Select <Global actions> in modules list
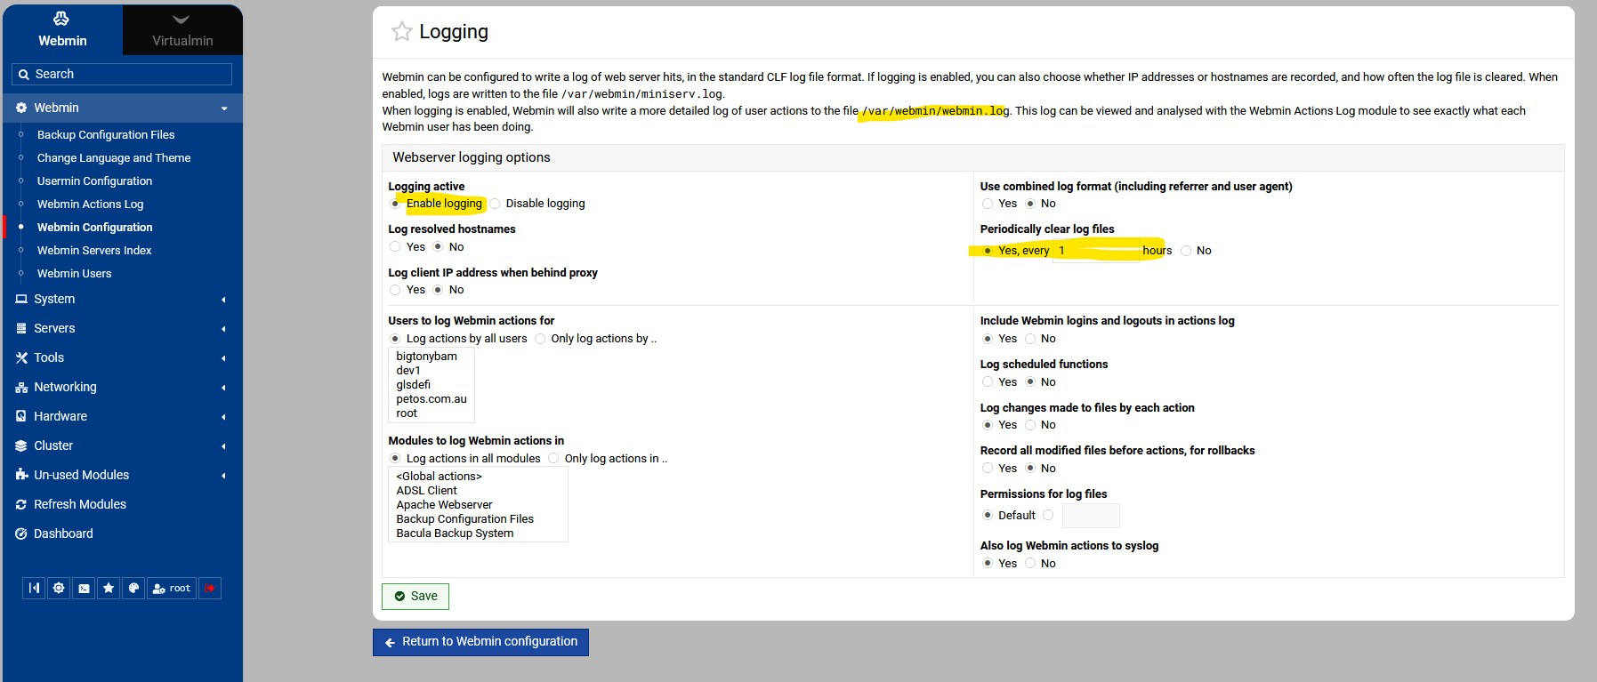This screenshot has height=682, width=1597. (x=440, y=477)
